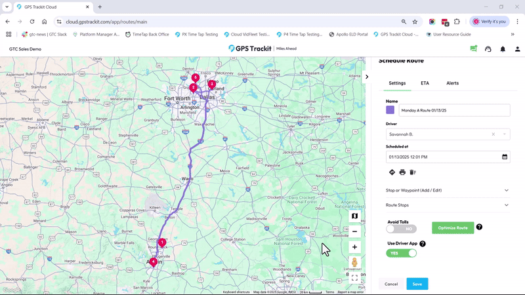Open the Cloud VidFleet Testi... bookmark
The width and height of the screenshot is (525, 295).
coord(247,34)
